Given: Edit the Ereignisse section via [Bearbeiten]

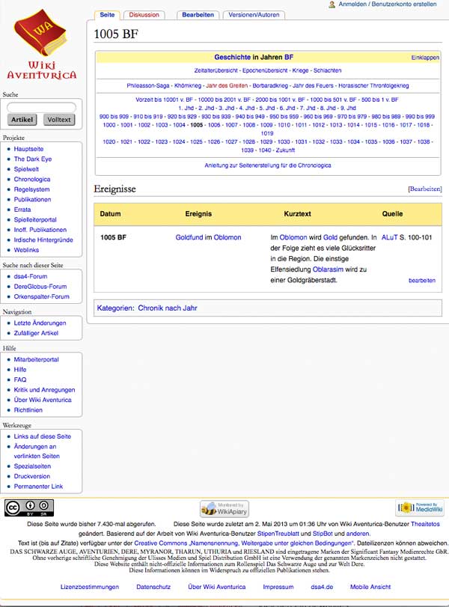Looking at the screenshot, I should (425, 189).
